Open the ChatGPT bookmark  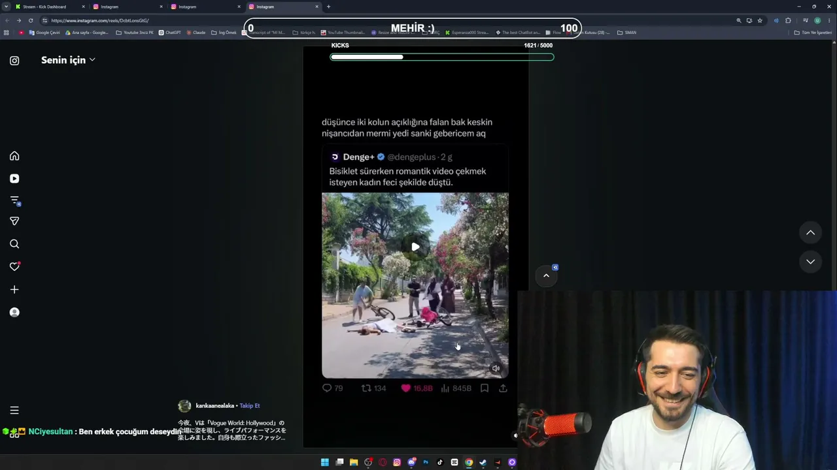click(x=170, y=33)
